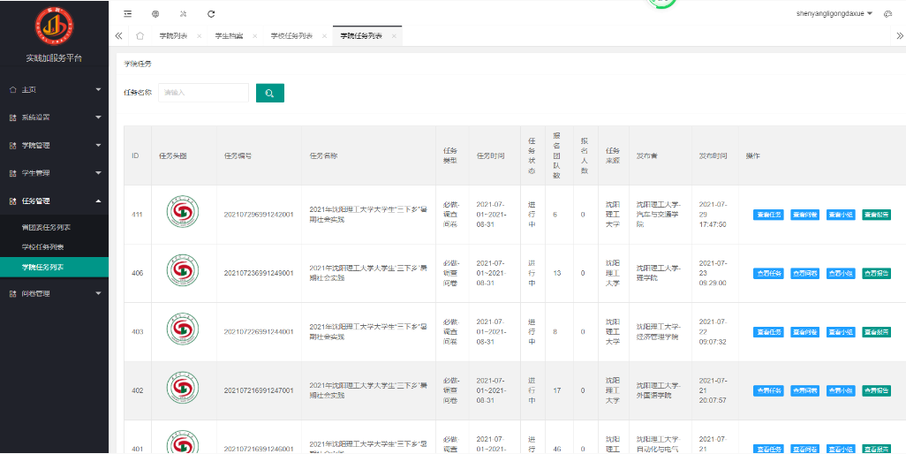Image resolution: width=906 pixels, height=454 pixels.
Task: Click 查看报告 for ID 403
Action: tap(877, 332)
